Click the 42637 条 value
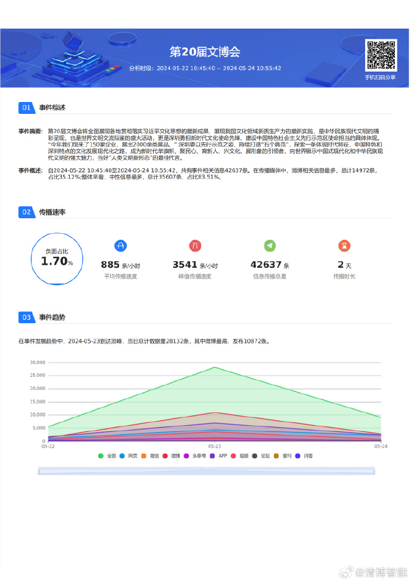The width and height of the screenshot is (411, 582). pyautogui.click(x=270, y=265)
